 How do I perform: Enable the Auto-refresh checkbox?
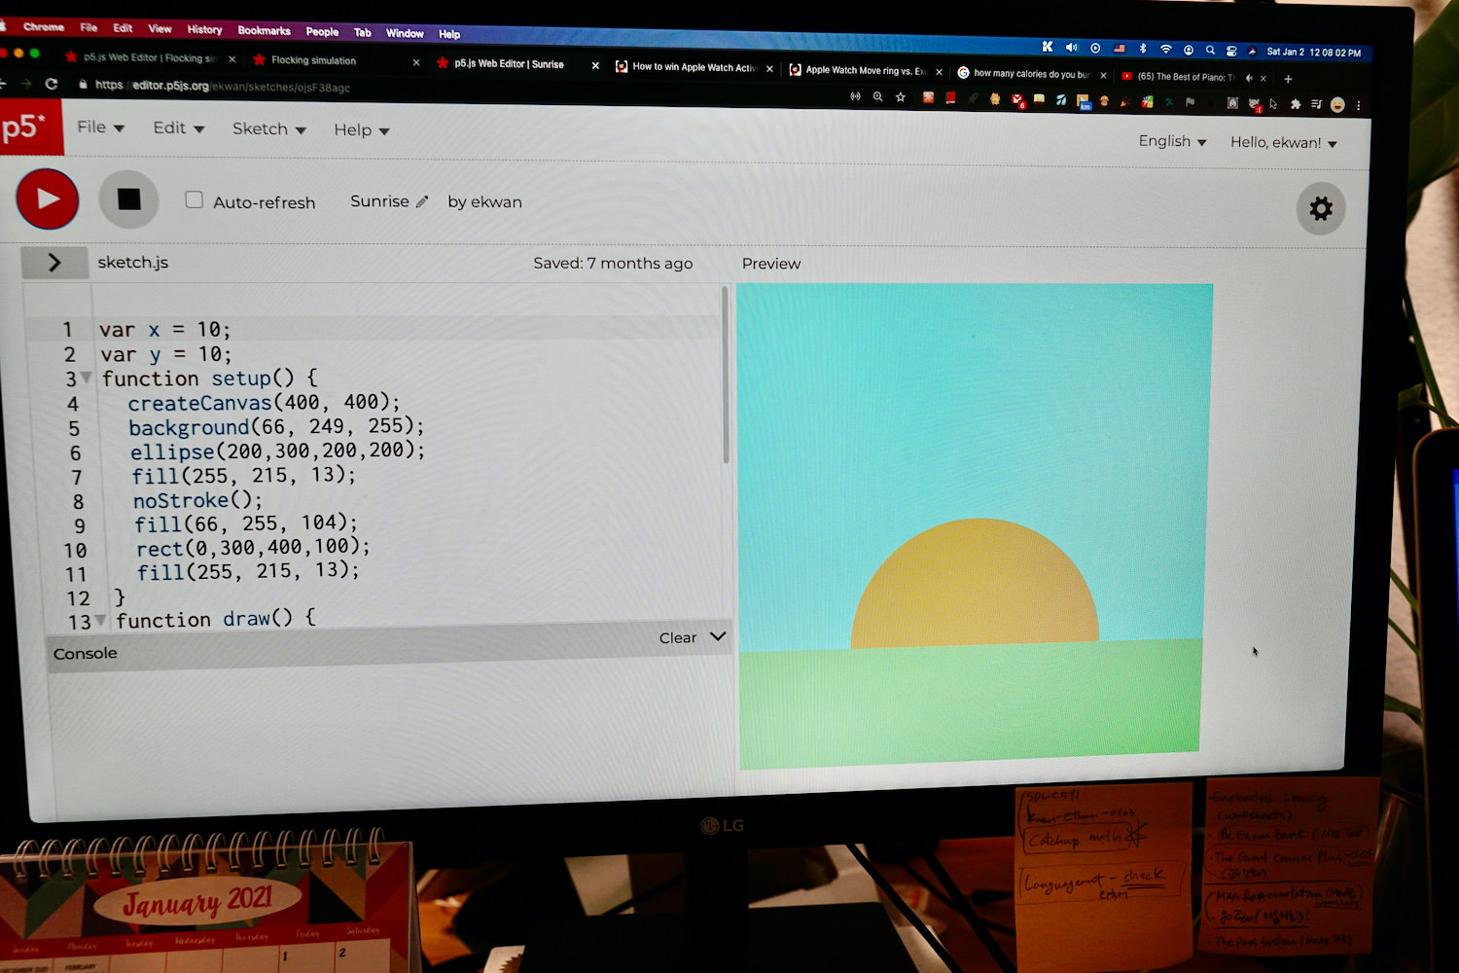195,199
